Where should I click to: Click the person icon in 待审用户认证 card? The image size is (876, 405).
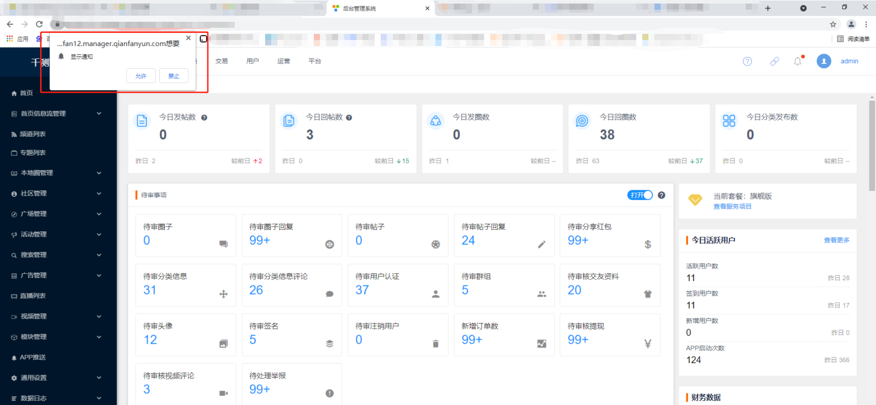point(435,294)
